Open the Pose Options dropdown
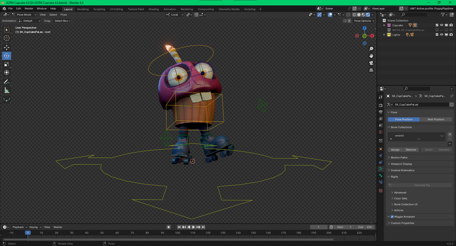Screen dimensions: 456x246 (x=364, y=21)
